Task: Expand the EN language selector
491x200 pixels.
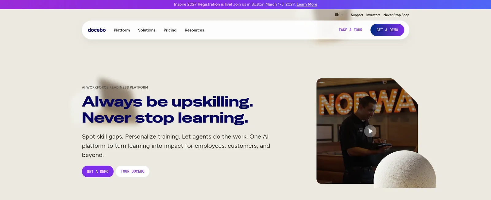Action: 339,15
